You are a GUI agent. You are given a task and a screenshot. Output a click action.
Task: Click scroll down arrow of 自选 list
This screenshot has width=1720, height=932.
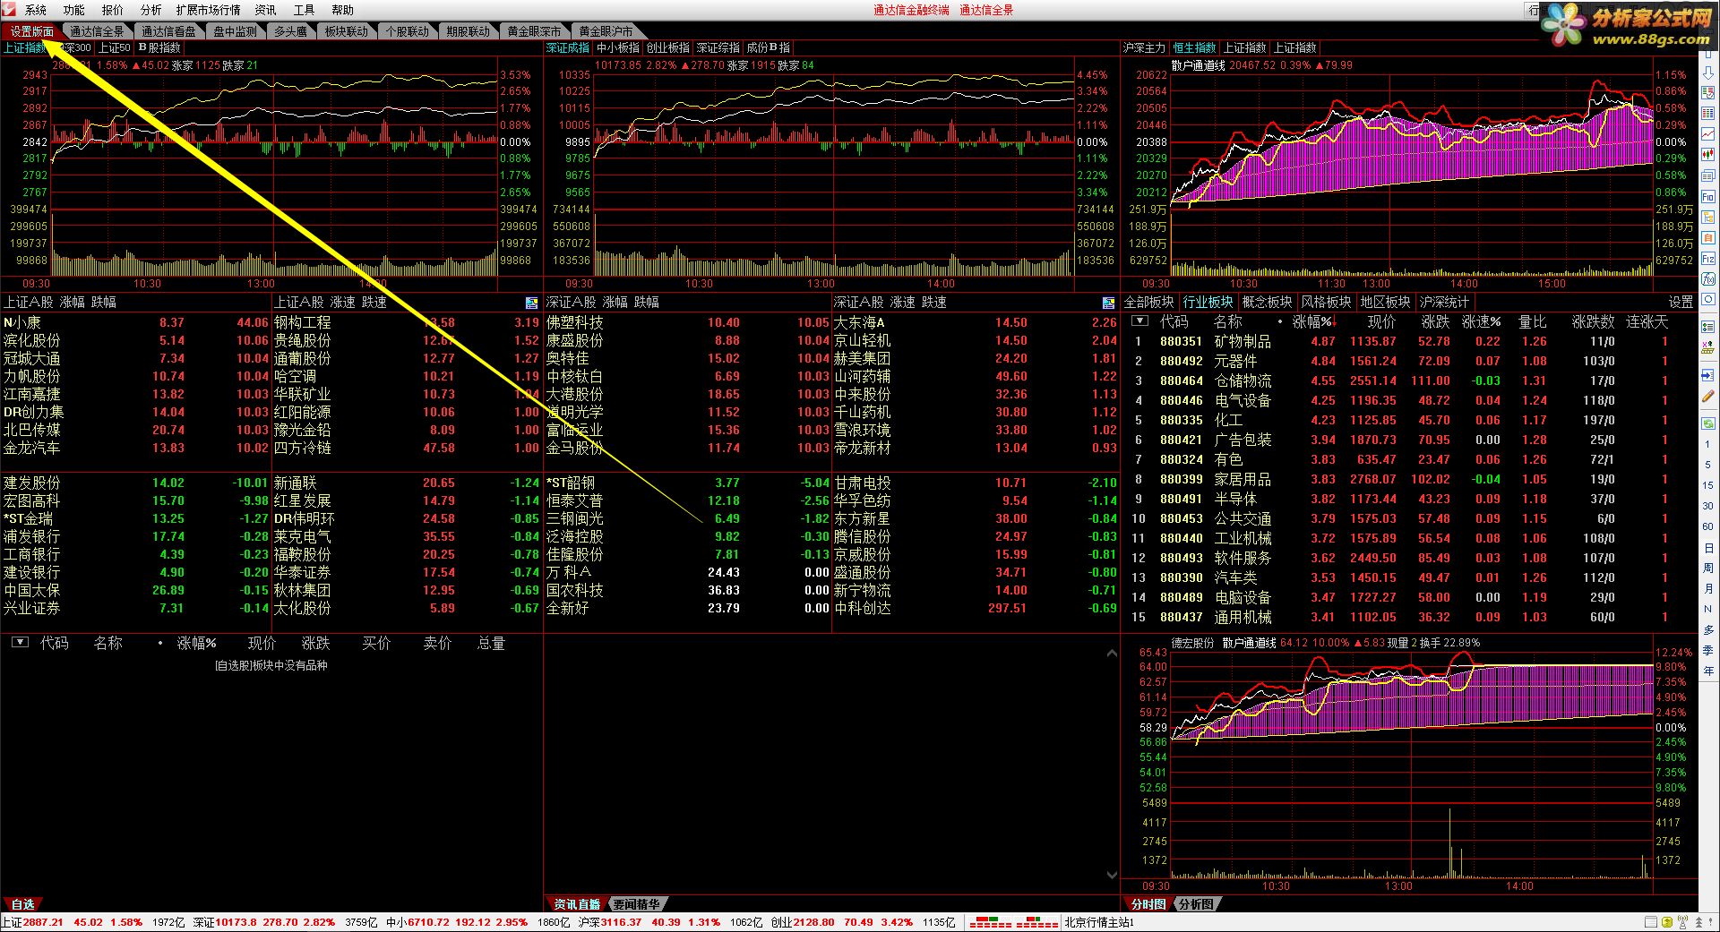1112,875
